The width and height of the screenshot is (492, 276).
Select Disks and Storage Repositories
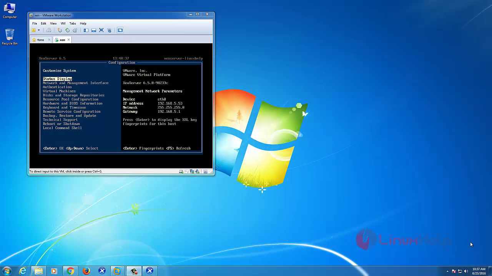(73, 95)
